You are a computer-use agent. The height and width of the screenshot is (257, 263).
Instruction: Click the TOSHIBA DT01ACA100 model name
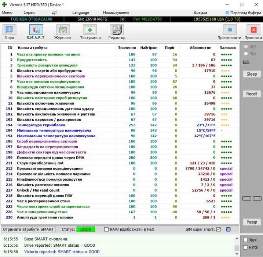32,19
